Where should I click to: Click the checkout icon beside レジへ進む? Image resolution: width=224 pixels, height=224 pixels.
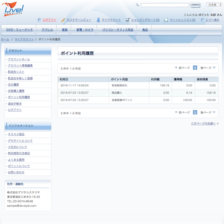203,20
